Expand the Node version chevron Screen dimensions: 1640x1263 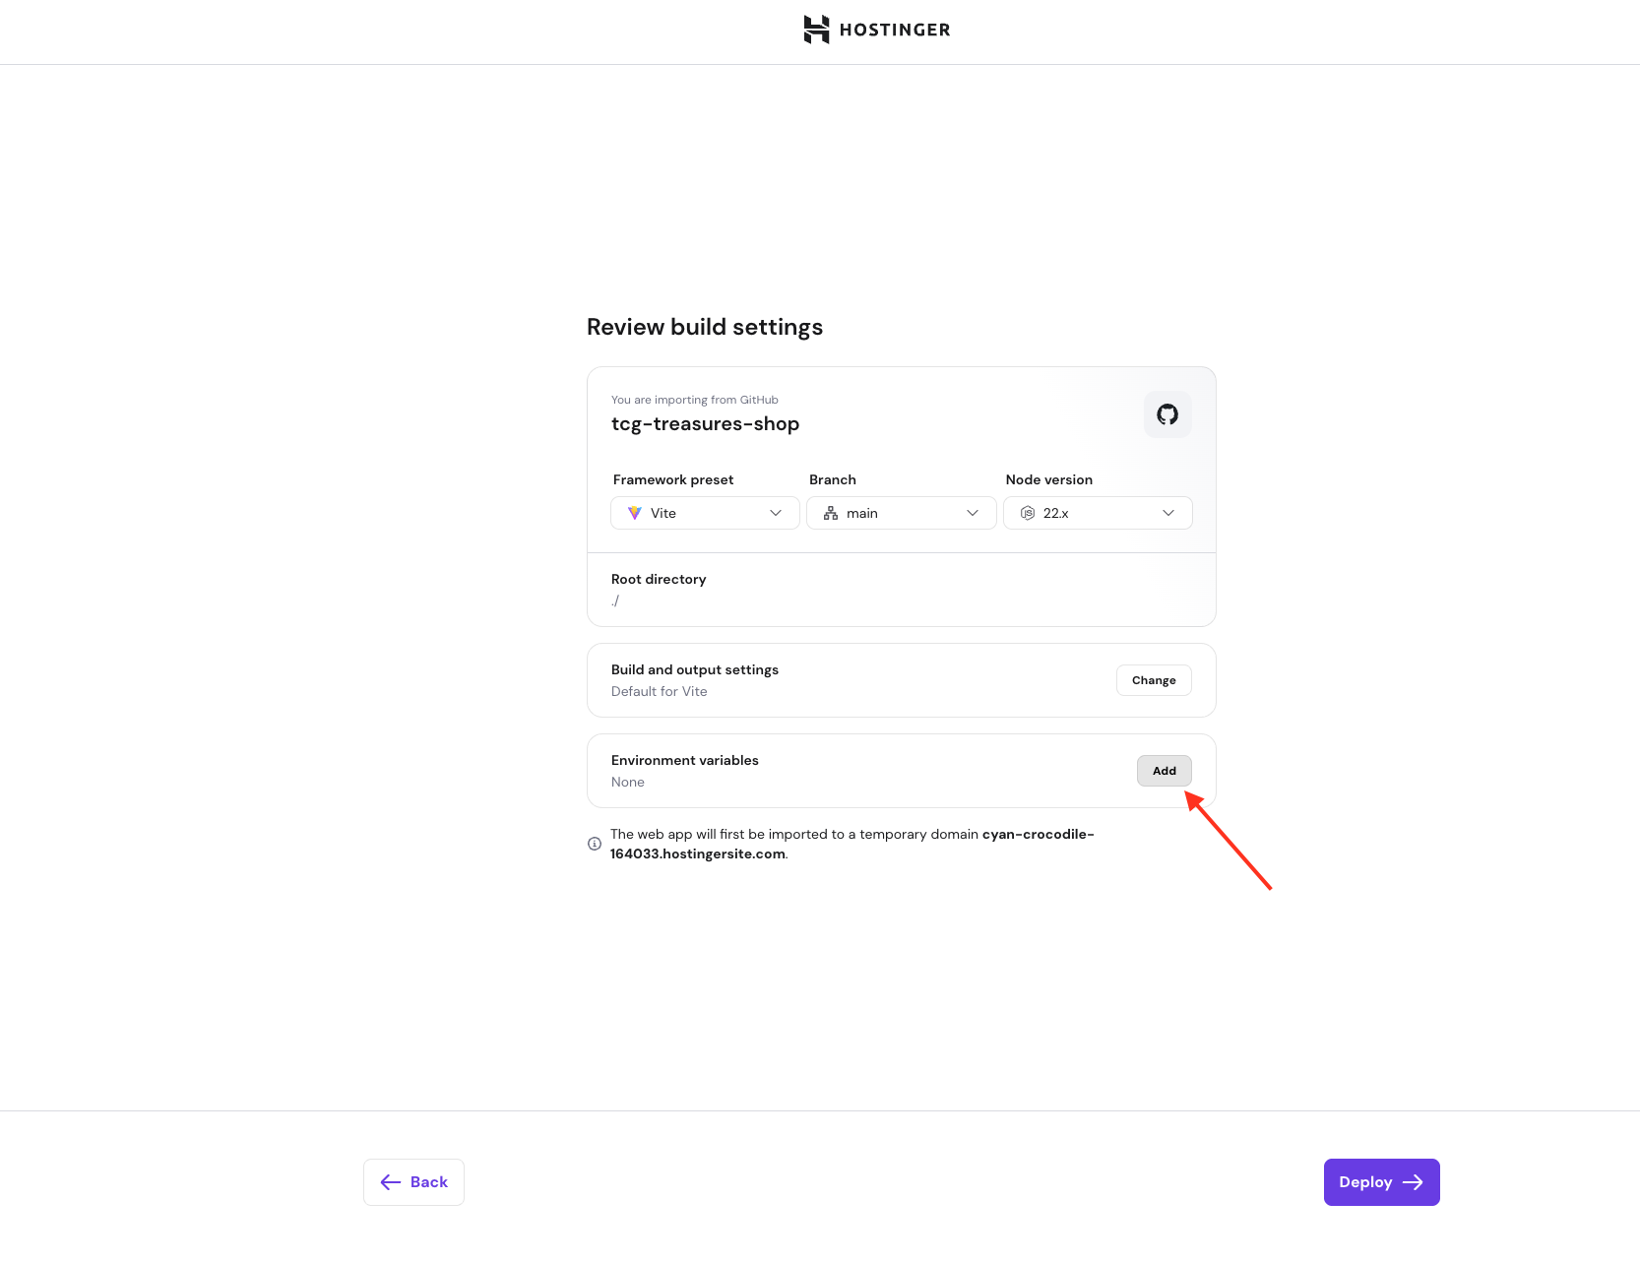click(1168, 513)
